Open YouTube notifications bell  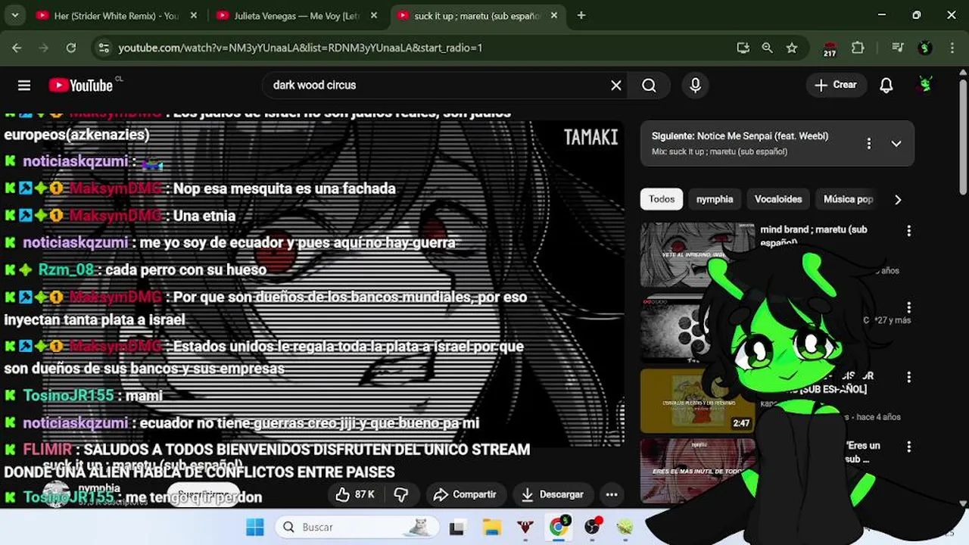(886, 86)
